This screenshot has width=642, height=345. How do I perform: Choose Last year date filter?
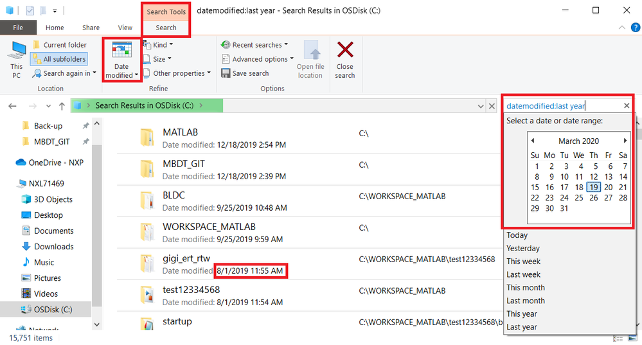(522, 327)
